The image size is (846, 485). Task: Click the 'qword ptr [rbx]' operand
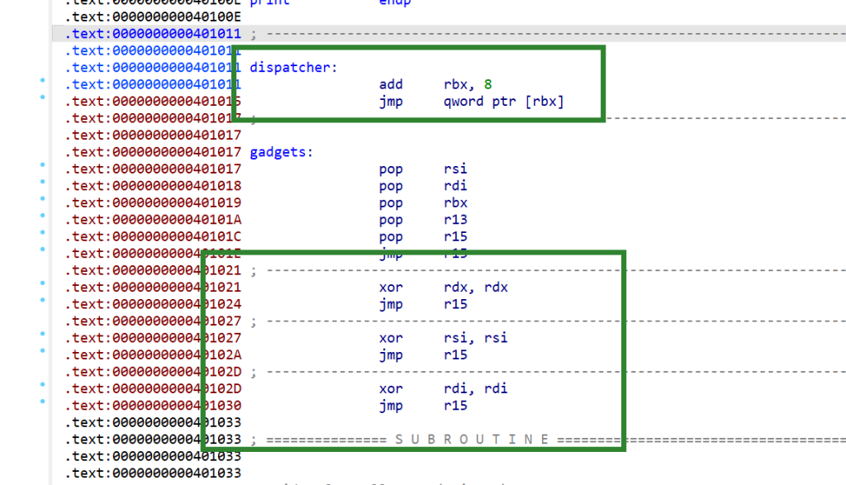click(x=509, y=102)
